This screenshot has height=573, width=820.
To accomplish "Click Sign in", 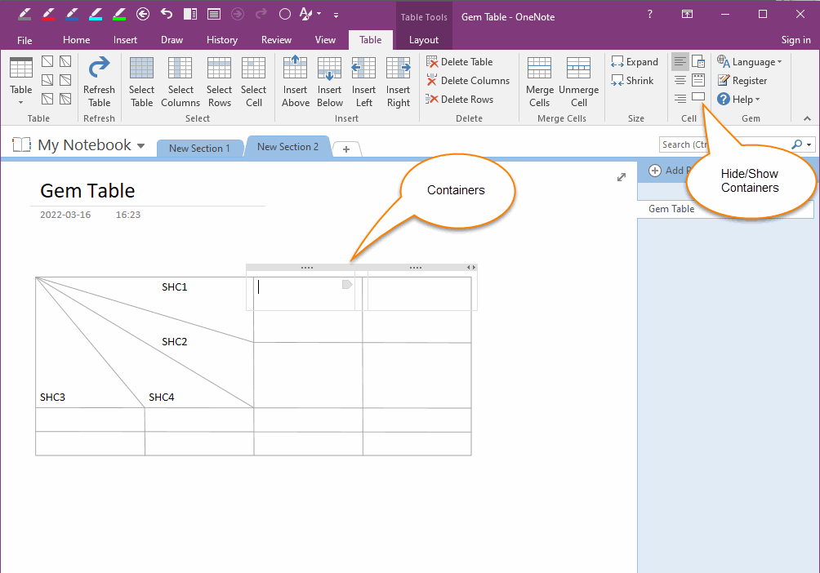I will click(795, 40).
